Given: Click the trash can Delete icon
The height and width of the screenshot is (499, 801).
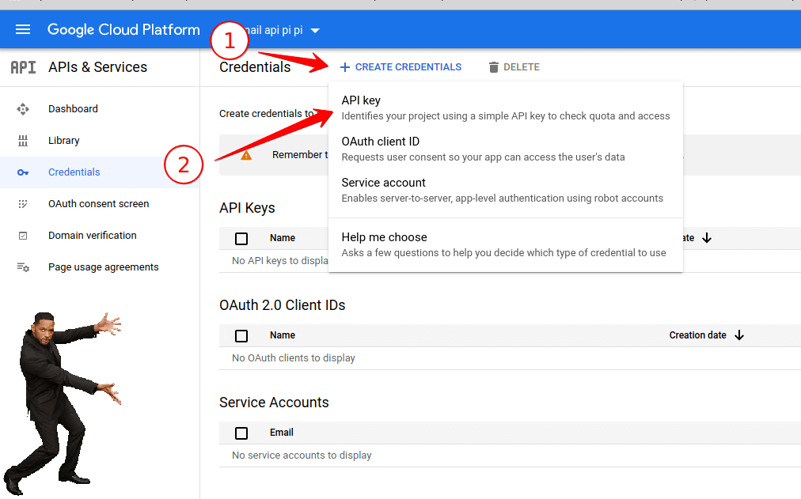Looking at the screenshot, I should (493, 67).
